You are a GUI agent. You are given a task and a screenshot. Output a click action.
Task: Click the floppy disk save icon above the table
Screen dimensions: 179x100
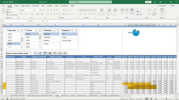[45, 53]
